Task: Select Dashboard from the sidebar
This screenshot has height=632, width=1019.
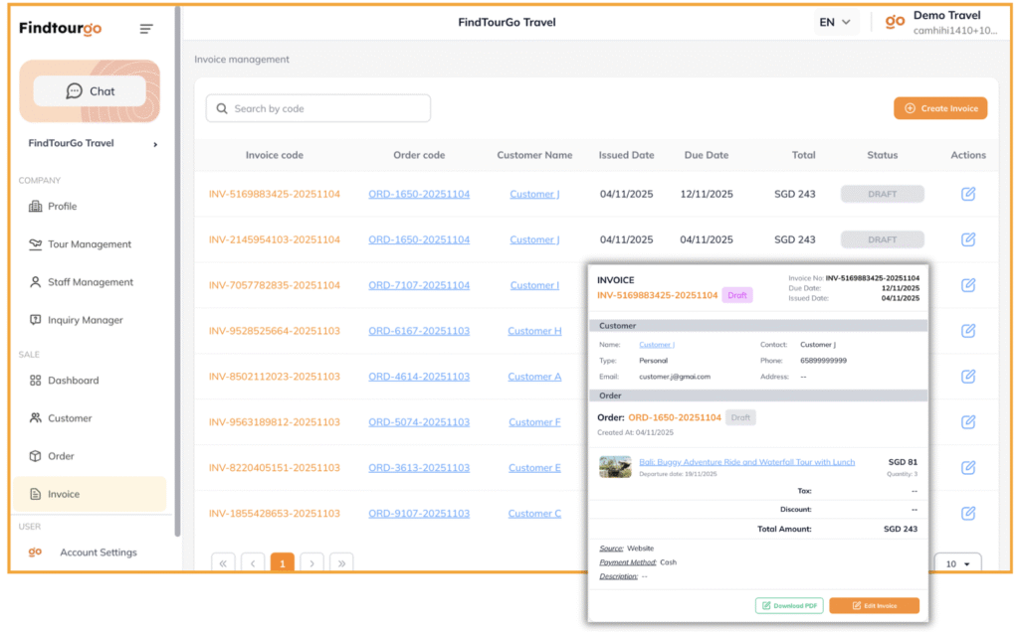Action: coord(73,381)
